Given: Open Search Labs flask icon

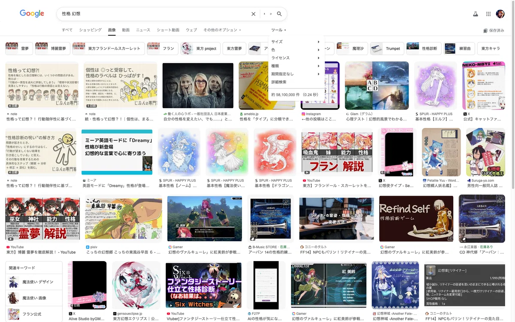Looking at the screenshot, I should click(476, 14).
